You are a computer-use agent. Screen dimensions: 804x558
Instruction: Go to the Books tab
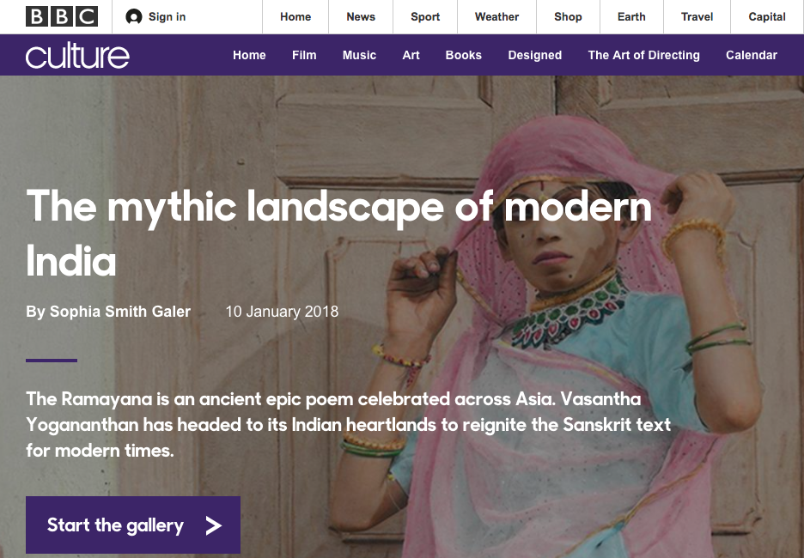pyautogui.click(x=464, y=55)
